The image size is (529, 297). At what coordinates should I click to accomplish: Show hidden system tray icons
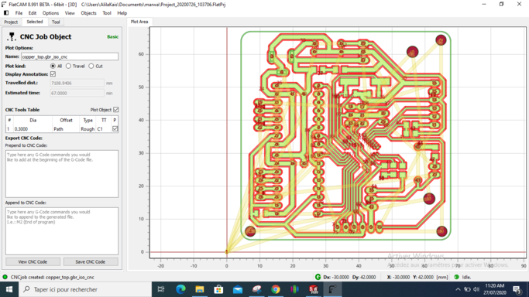pos(458,289)
